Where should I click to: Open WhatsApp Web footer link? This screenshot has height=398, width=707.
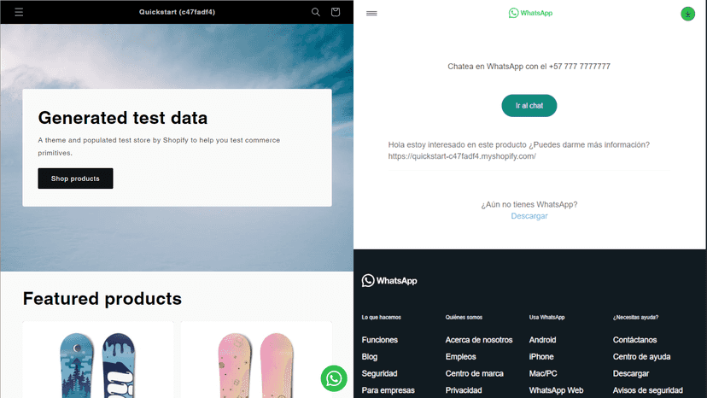556,390
